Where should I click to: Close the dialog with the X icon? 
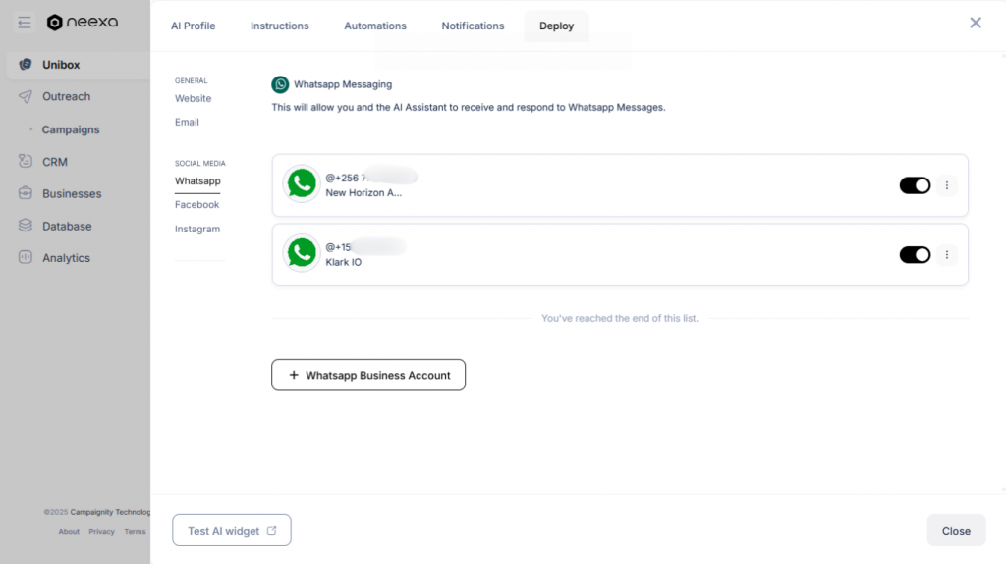(x=976, y=24)
